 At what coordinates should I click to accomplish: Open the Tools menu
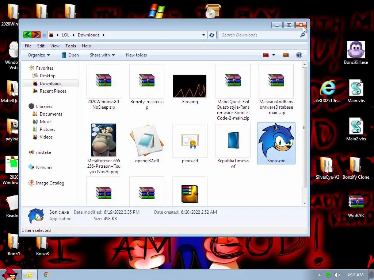tap(70, 46)
